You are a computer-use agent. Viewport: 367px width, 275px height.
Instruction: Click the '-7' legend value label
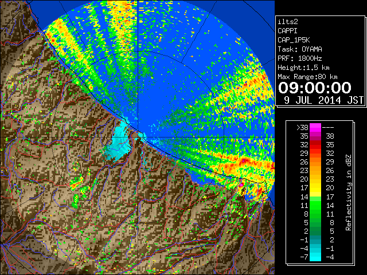pos(304,257)
